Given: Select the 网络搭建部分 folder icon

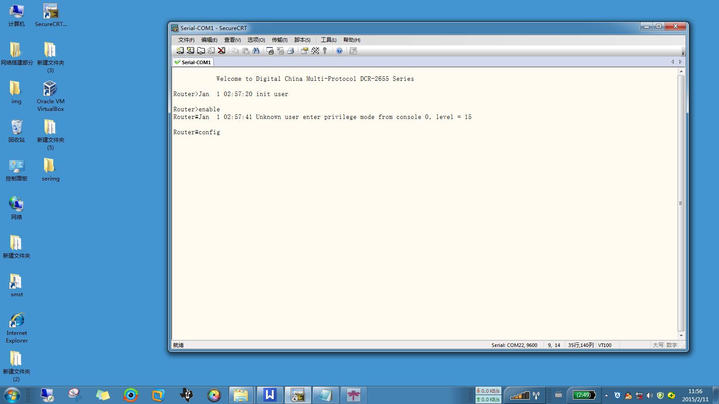Looking at the screenshot, I should point(17,54).
